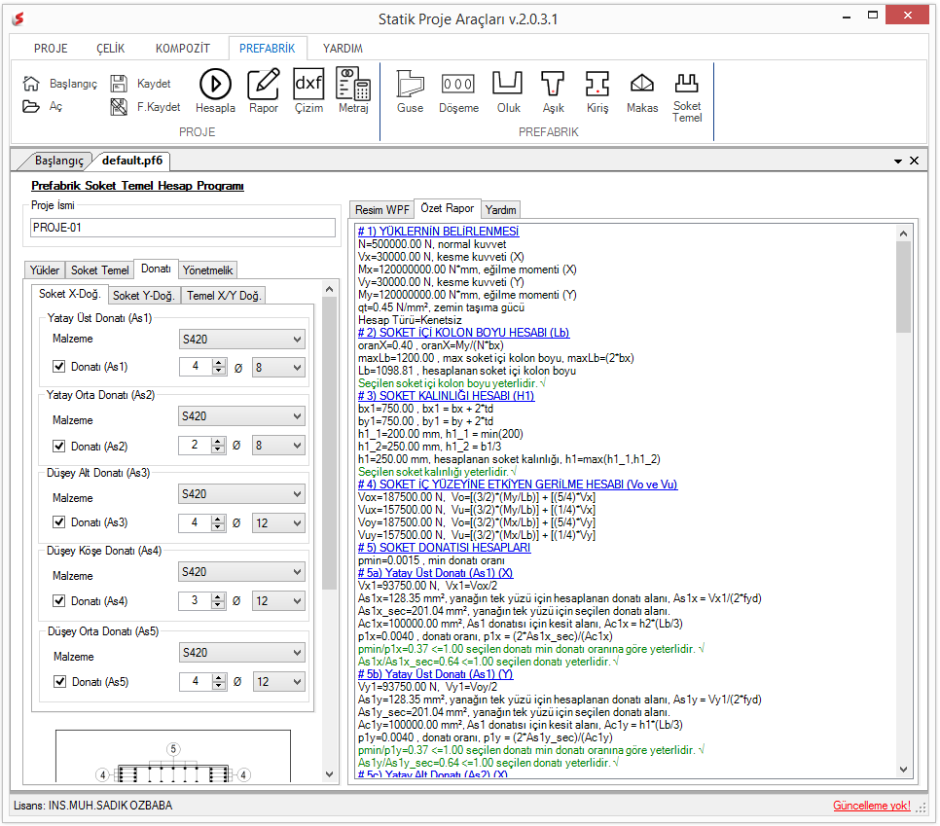Open document tab list dropdown arrow
The height and width of the screenshot is (826, 940).
(x=898, y=162)
